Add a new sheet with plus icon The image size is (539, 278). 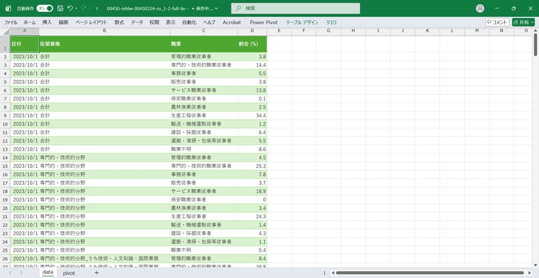click(96, 273)
